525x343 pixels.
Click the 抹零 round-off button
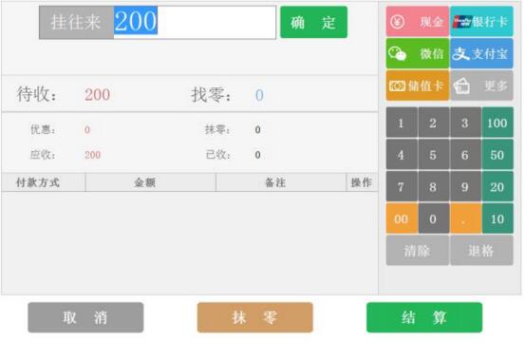point(255,317)
